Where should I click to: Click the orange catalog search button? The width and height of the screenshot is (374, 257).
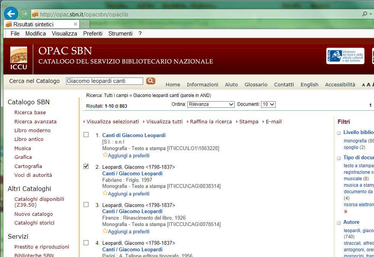click(x=150, y=81)
